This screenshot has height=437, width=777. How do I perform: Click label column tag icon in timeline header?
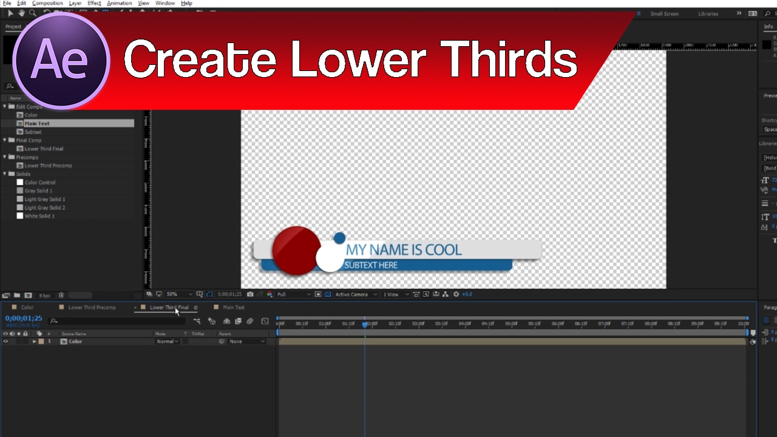pyautogui.click(x=39, y=334)
